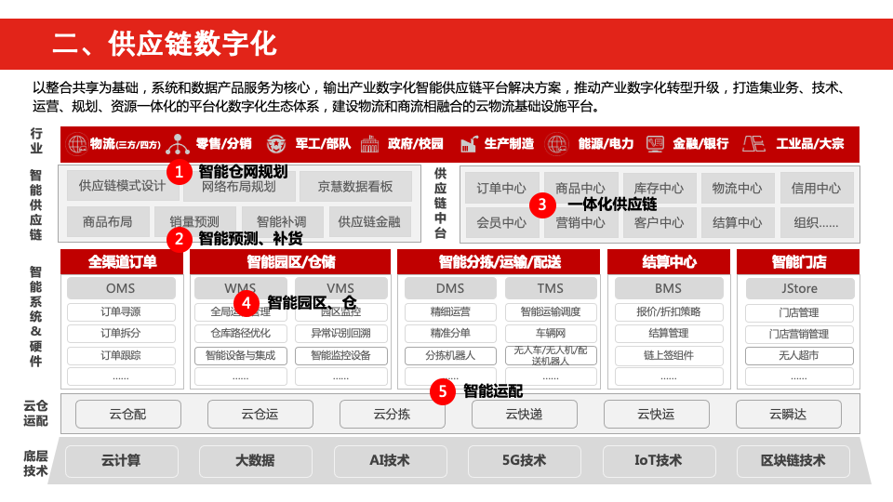
Task: Click the VMS system box
Action: pyautogui.click(x=340, y=288)
